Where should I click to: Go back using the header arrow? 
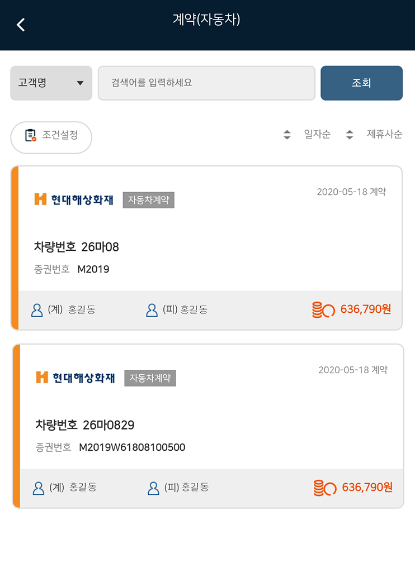click(21, 25)
